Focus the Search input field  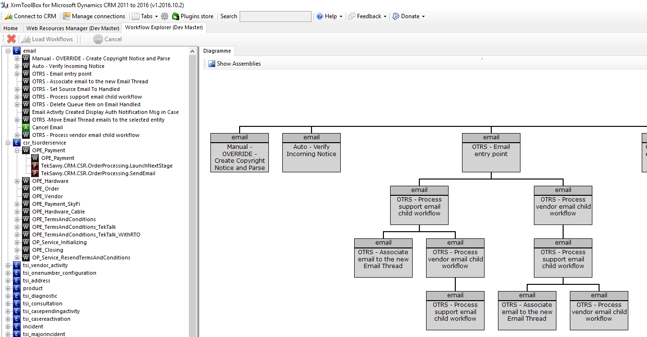(276, 16)
